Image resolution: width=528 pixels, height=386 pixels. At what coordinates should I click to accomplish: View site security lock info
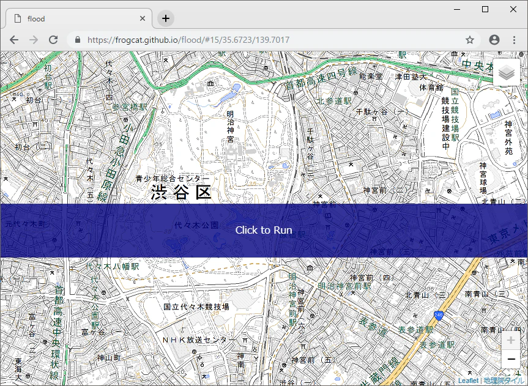tap(78, 40)
